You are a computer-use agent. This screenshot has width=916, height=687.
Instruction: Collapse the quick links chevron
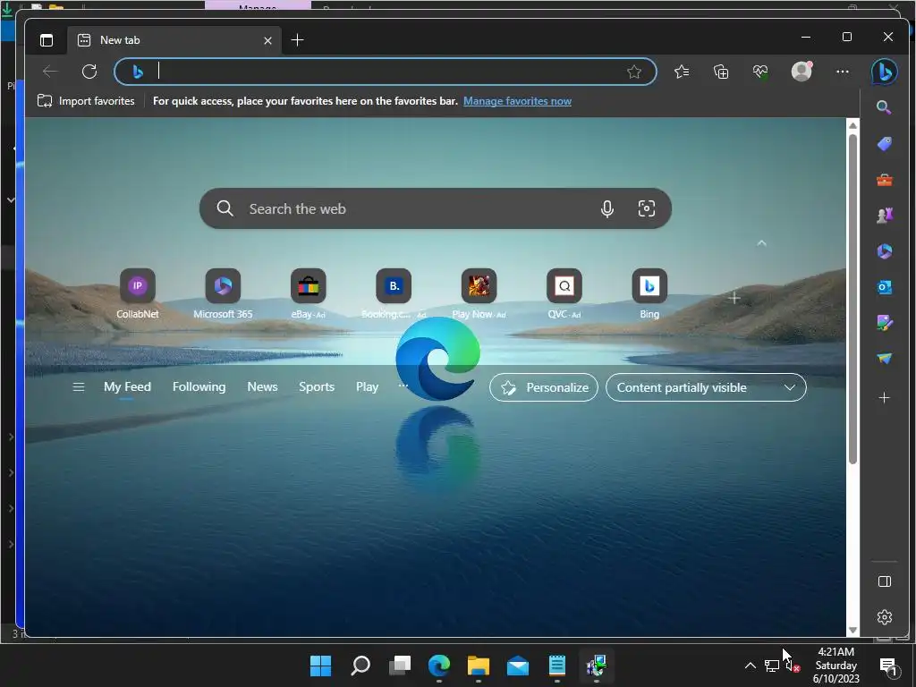(761, 243)
